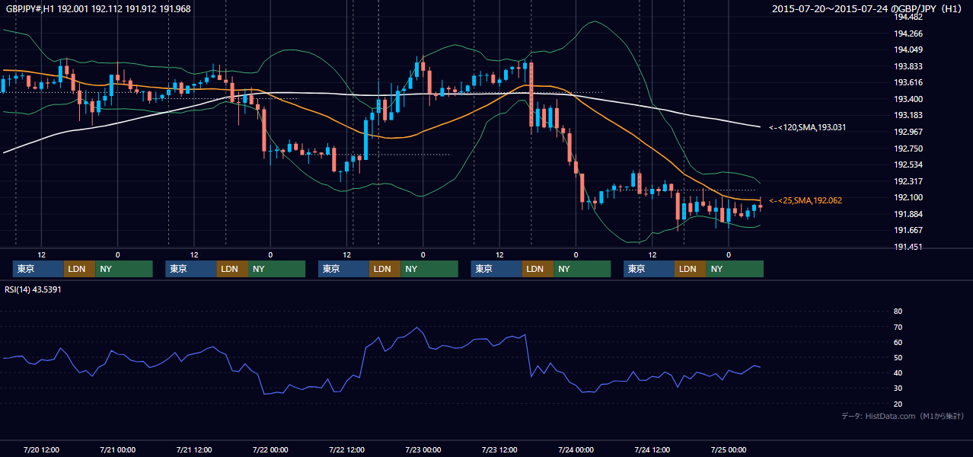The image size is (973, 457).
Task: Select the 193.400 price axis label
Action: tap(908, 99)
